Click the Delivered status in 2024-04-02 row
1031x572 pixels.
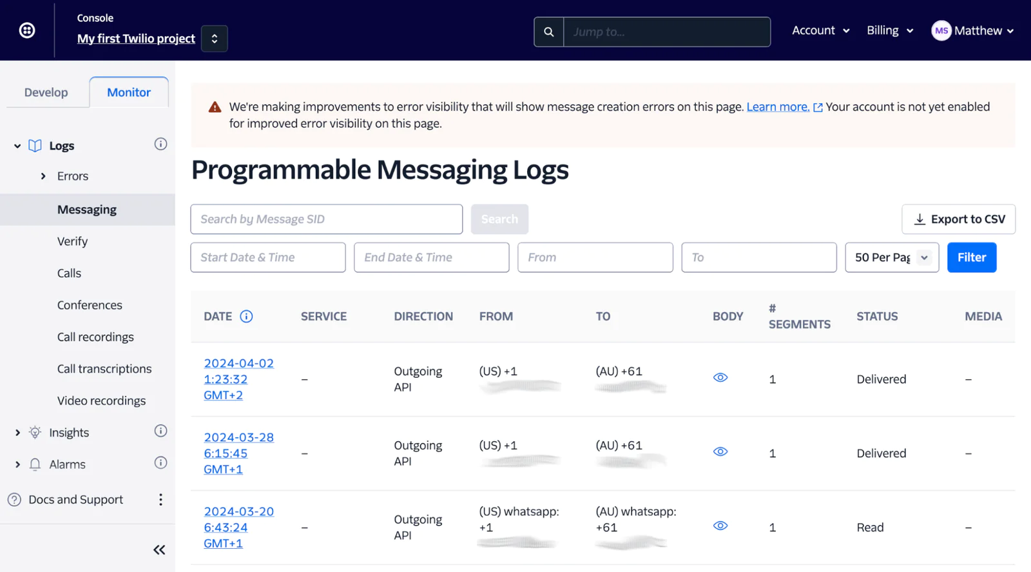pyautogui.click(x=881, y=379)
